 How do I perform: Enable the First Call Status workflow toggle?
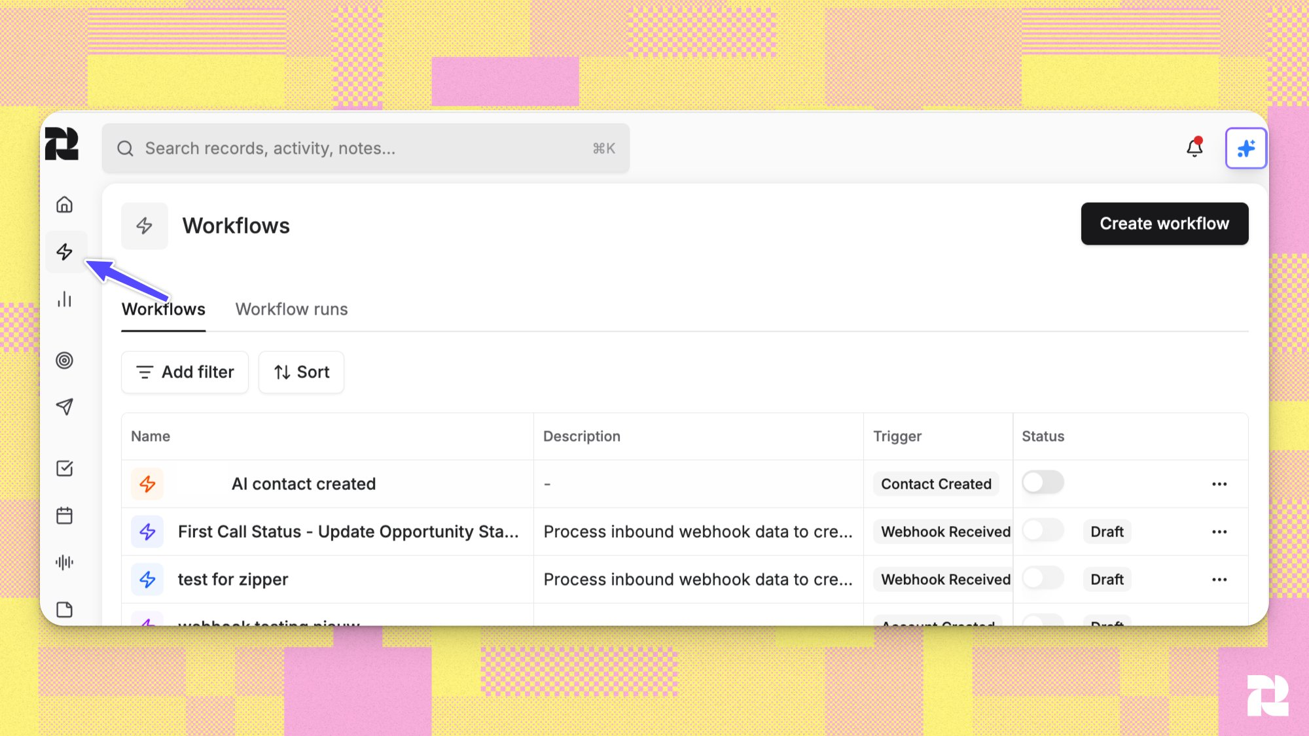click(x=1042, y=531)
